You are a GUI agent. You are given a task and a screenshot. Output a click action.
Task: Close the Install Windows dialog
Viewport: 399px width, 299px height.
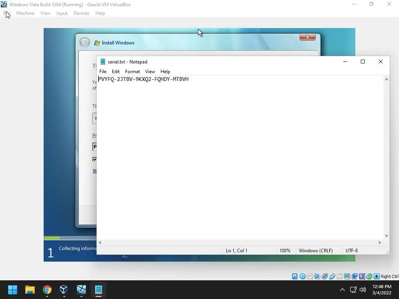(307, 37)
